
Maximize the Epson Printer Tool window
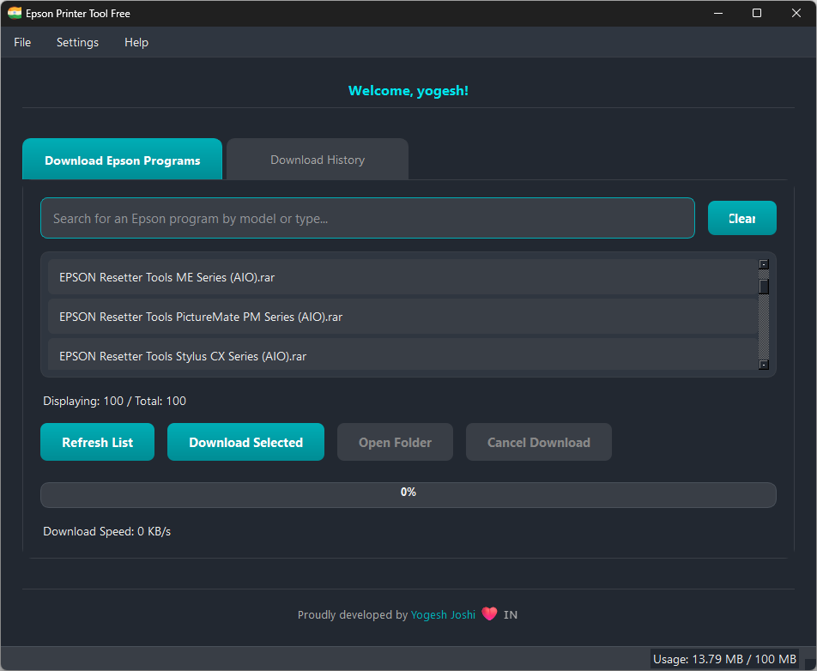(x=757, y=13)
